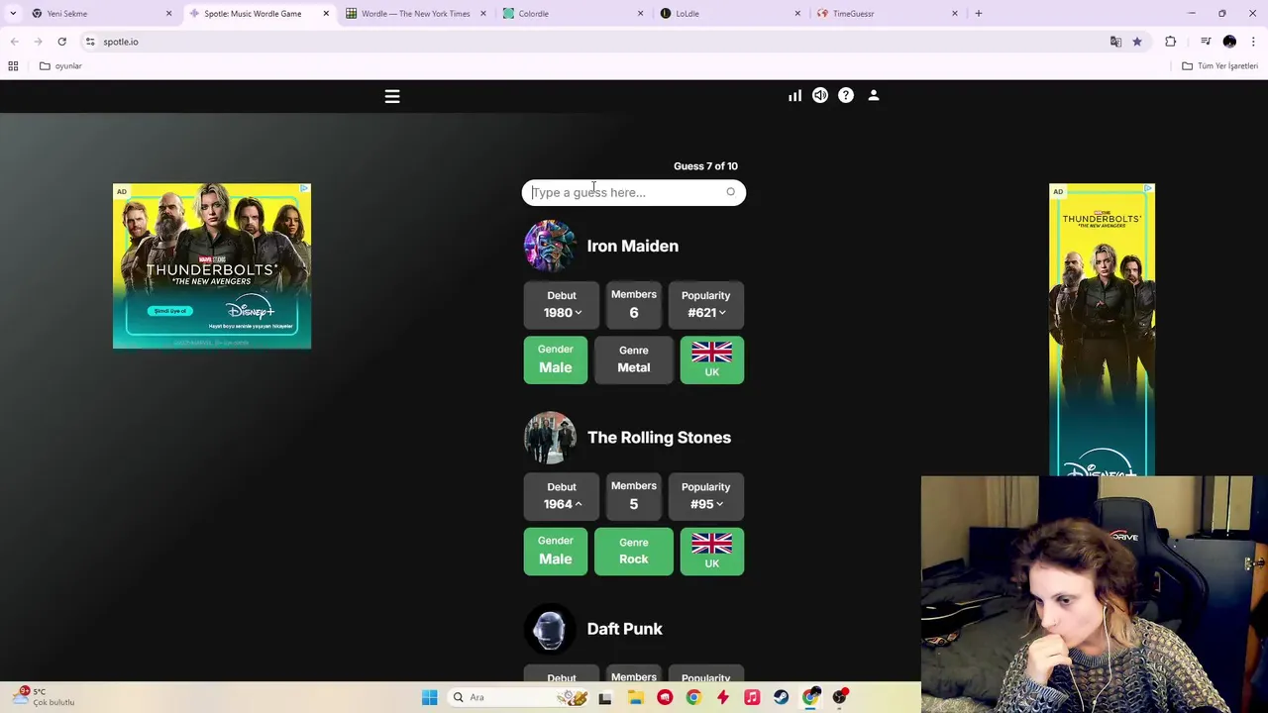Screen dimensions: 1268x713
Task: Click The Rolling Stones' Gender Male tile
Action: (555, 551)
